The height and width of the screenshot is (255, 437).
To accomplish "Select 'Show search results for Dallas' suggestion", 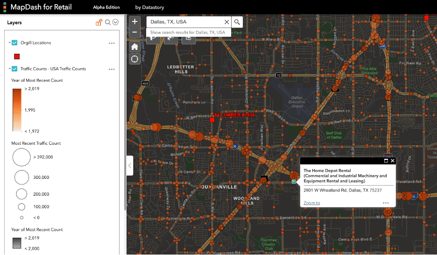I will coord(189,32).
